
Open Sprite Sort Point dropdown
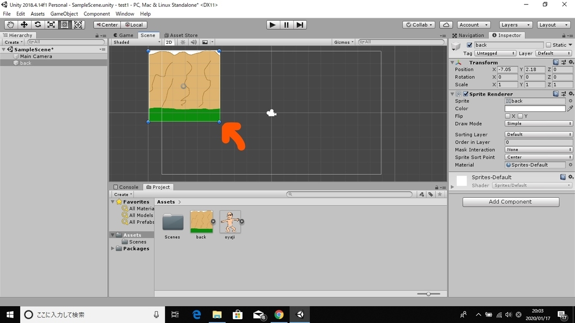tap(539, 157)
